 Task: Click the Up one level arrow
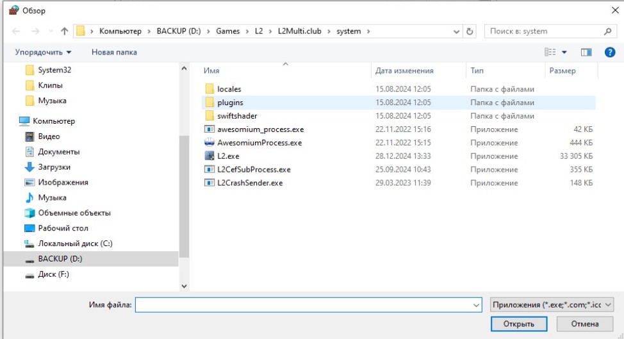pos(64,31)
